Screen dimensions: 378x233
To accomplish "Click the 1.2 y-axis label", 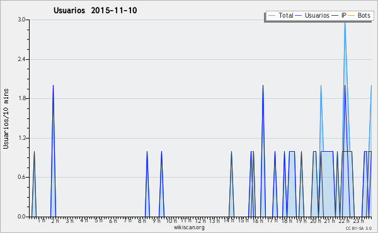I will (x=21, y=138).
